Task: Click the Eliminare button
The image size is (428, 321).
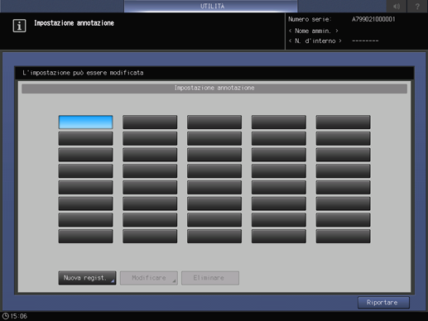Action: click(210, 278)
